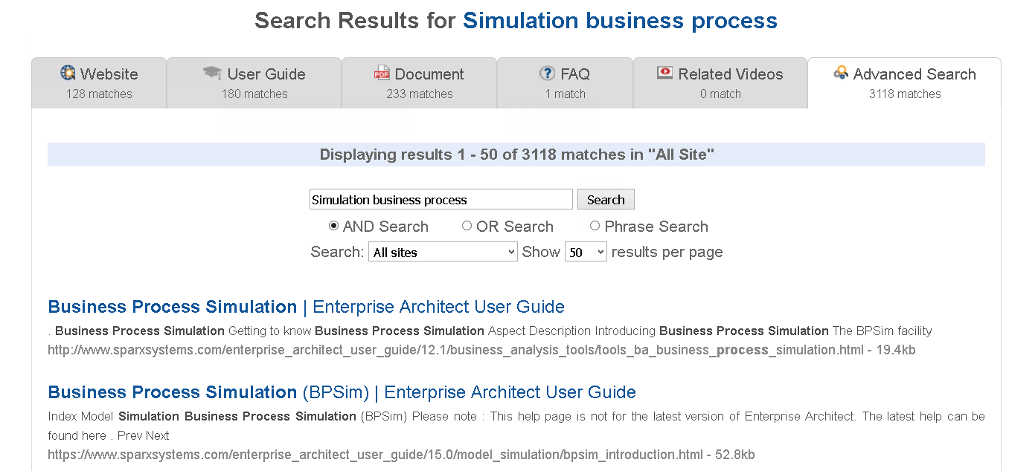Open Business Process Simulation (BPSim) result link
Viewport: 1009px width, 471px height.
point(342,392)
